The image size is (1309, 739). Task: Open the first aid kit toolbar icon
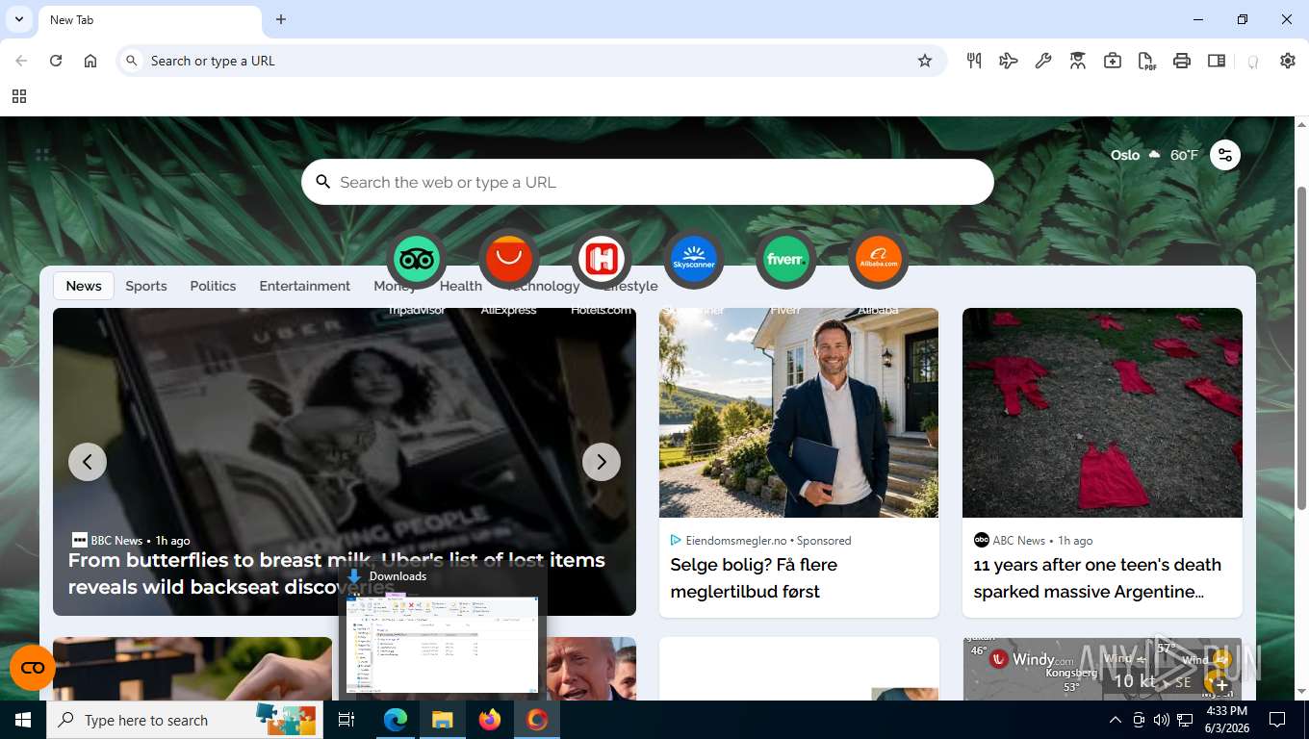tap(1113, 61)
